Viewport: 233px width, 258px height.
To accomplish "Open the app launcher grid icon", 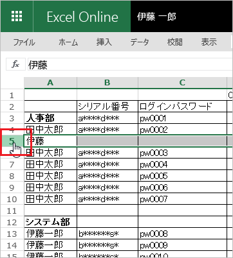I will click(17, 16).
